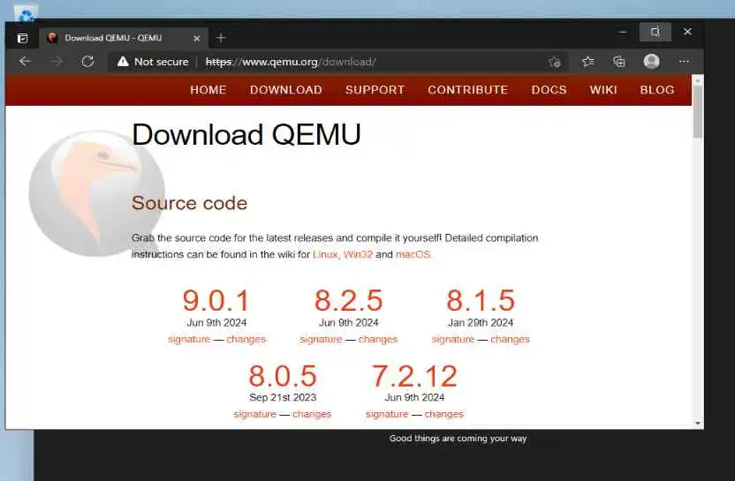Open signature link under 9.0.1

[189, 339]
